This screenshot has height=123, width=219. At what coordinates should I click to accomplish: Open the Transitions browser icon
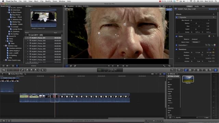coord(198,70)
